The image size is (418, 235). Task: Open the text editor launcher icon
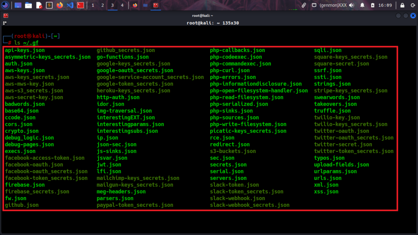(x=39, y=5)
